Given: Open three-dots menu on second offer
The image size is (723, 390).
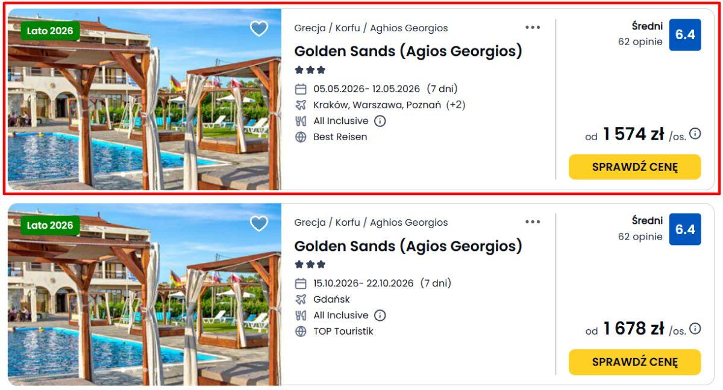Looking at the screenshot, I should point(533,222).
